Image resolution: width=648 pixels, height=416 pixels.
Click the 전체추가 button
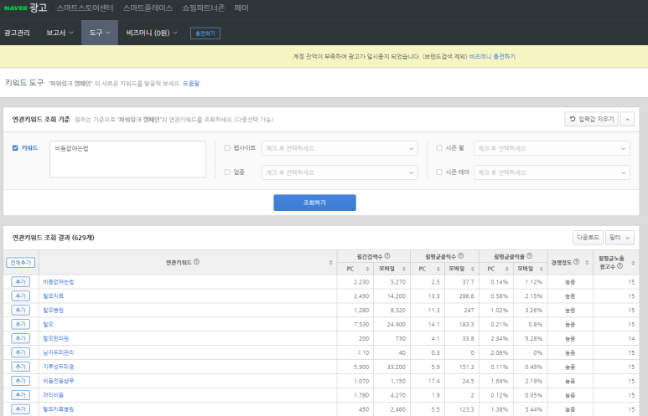click(21, 263)
